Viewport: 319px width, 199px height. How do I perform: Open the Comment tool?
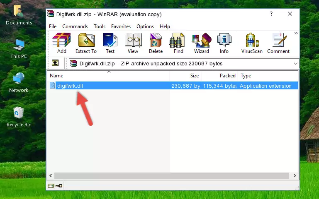point(278,43)
